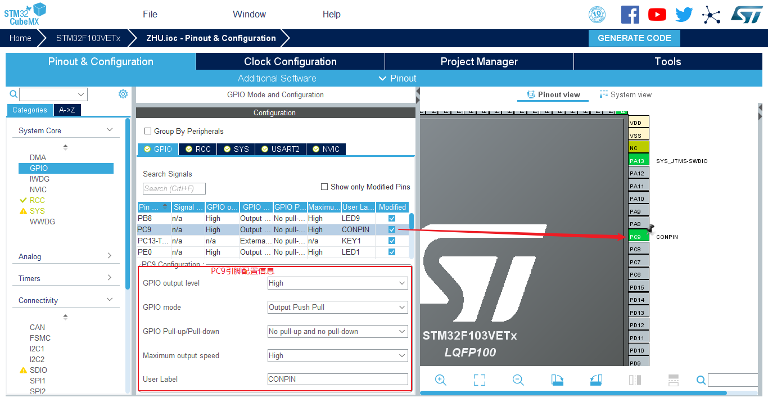Toggle Modified checkbox for PC13 row
The image size is (768, 402).
(x=392, y=241)
